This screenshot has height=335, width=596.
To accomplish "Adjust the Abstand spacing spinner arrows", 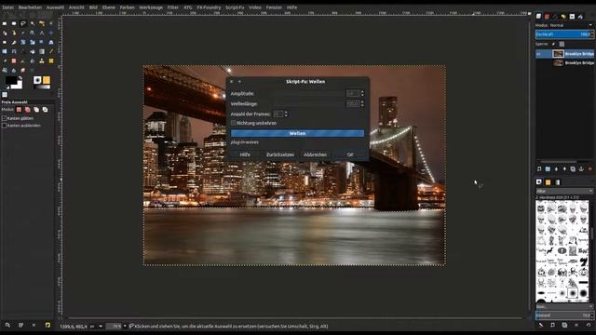I will [x=592, y=315].
